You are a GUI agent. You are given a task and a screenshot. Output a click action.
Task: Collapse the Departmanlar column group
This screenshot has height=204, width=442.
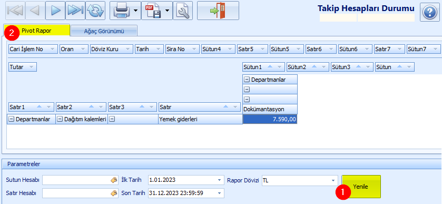click(247, 80)
